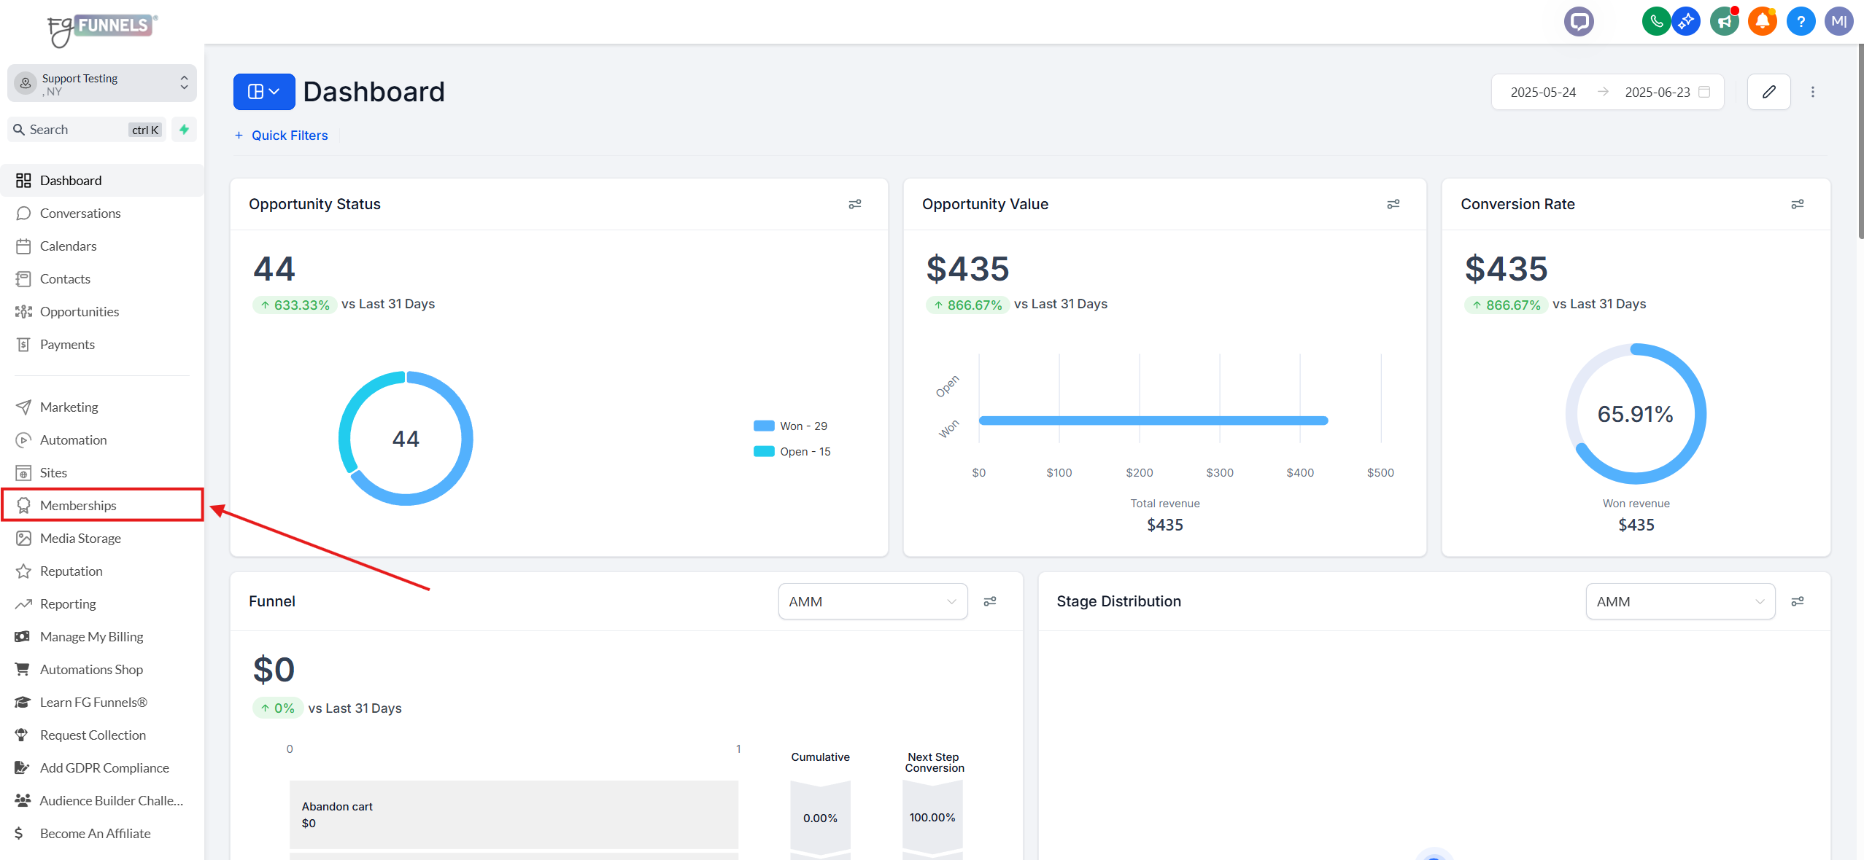Click the 'Won - 29' legend label
Image resolution: width=1864 pixels, height=860 pixels.
tap(803, 426)
